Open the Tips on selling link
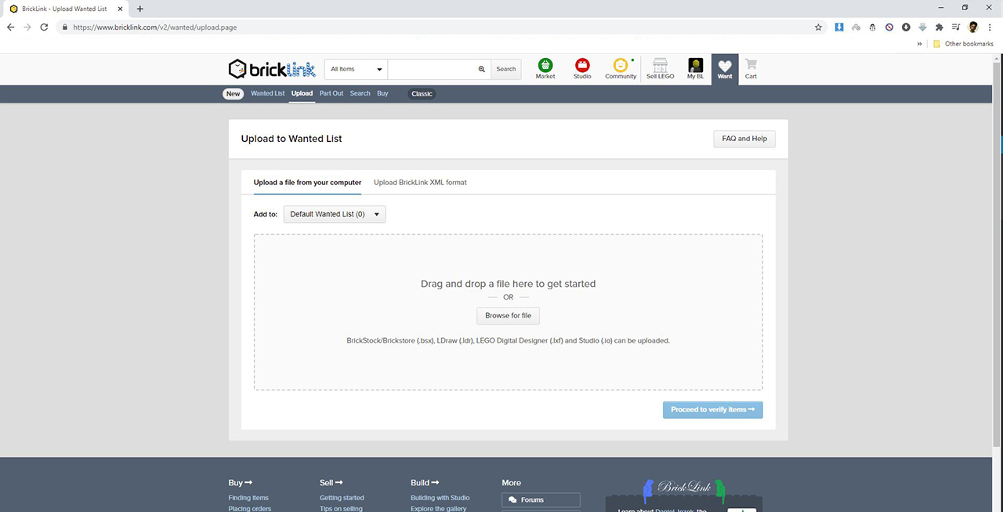Viewport: 1003px width, 512px height. click(341, 508)
